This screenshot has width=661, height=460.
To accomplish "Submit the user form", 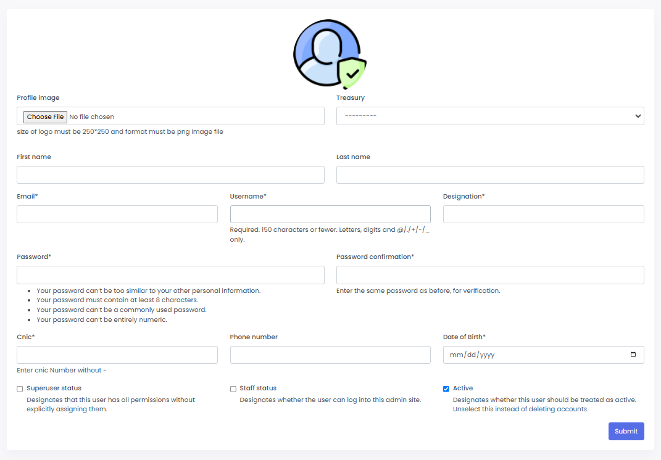I will pos(626,431).
